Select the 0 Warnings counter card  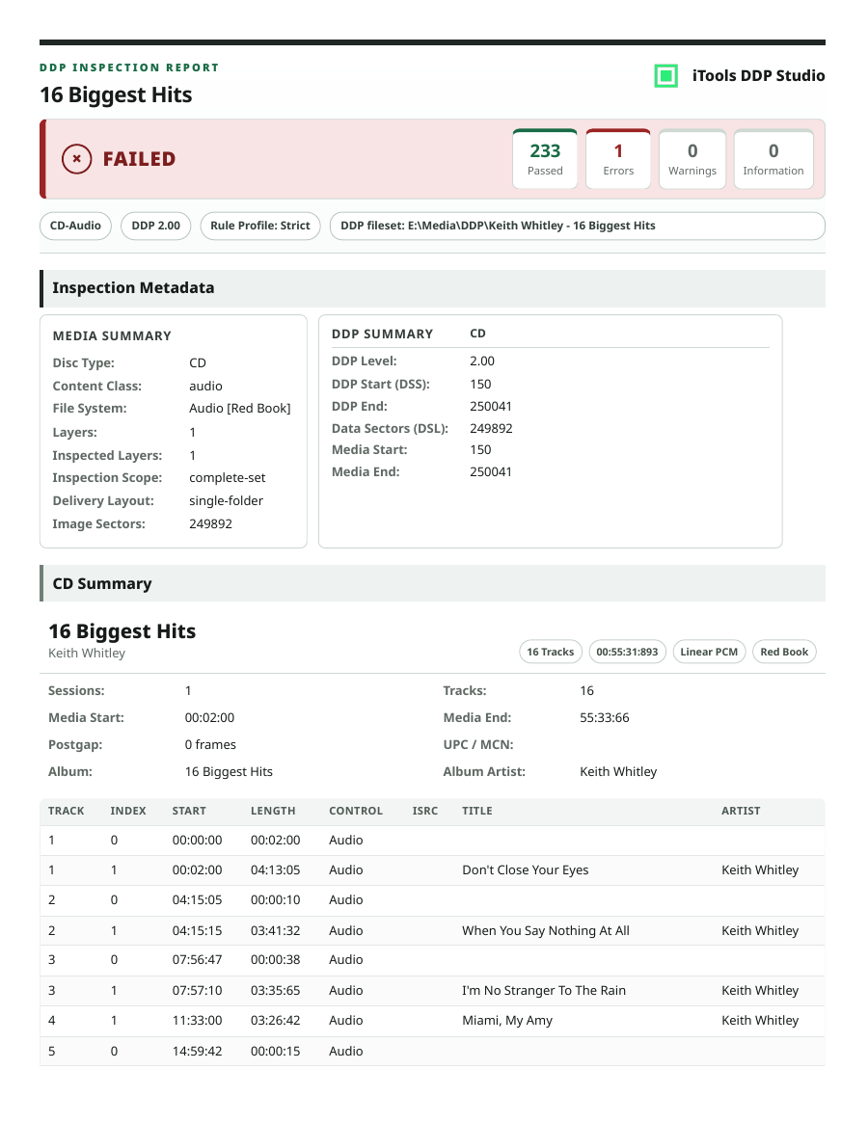(x=692, y=159)
